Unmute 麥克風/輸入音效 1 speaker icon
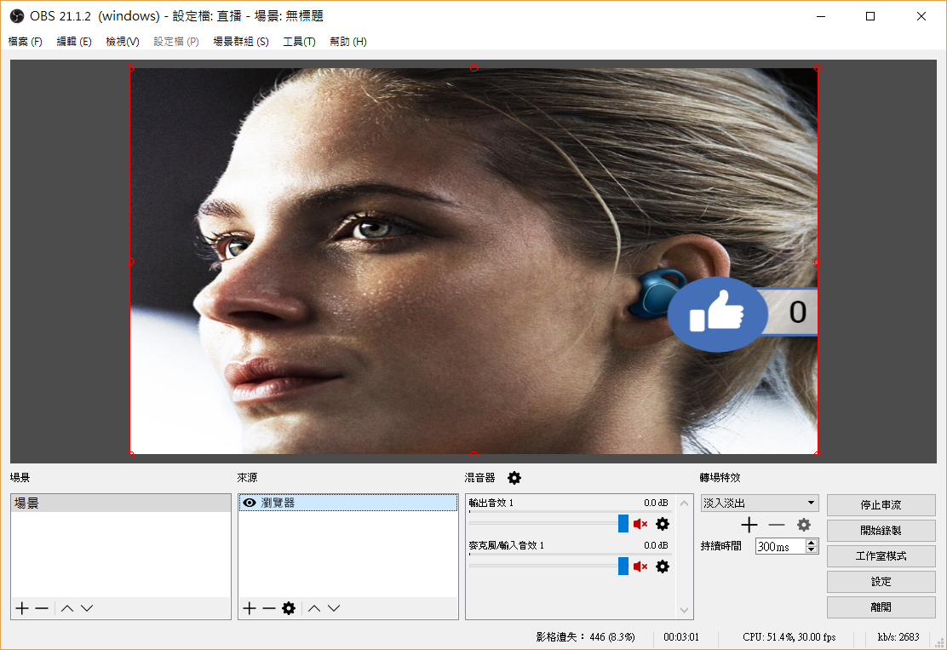The height and width of the screenshot is (650, 947). point(640,567)
